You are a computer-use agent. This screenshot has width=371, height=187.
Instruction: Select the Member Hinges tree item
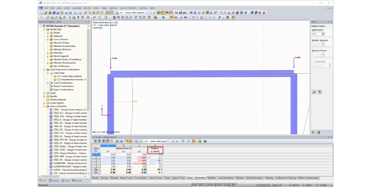[x=62, y=42]
